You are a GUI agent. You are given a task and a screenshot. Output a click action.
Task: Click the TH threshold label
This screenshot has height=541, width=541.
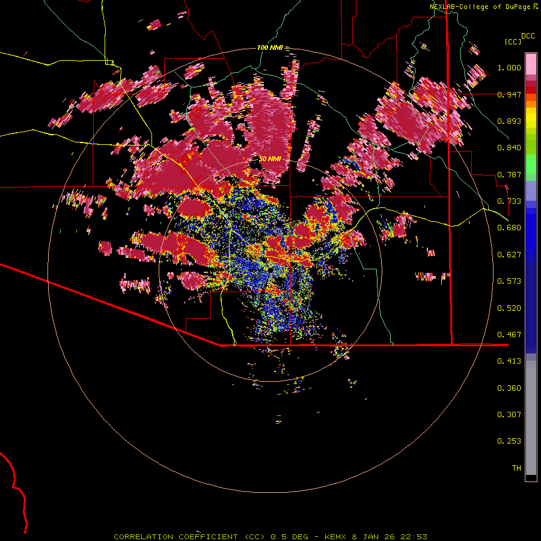[x=516, y=468]
